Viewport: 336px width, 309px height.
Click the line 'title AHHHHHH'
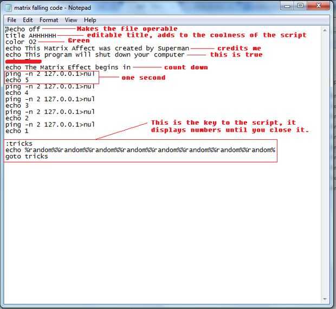click(x=31, y=36)
